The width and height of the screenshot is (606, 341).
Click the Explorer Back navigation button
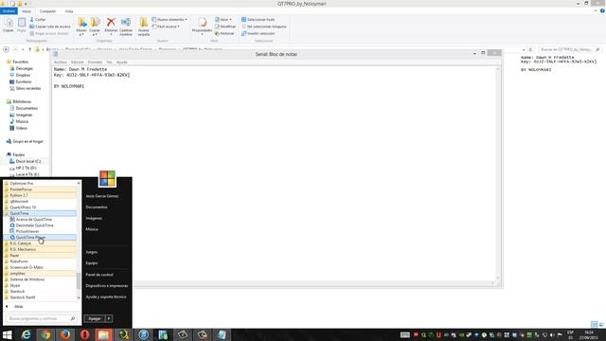pyautogui.click(x=6, y=49)
